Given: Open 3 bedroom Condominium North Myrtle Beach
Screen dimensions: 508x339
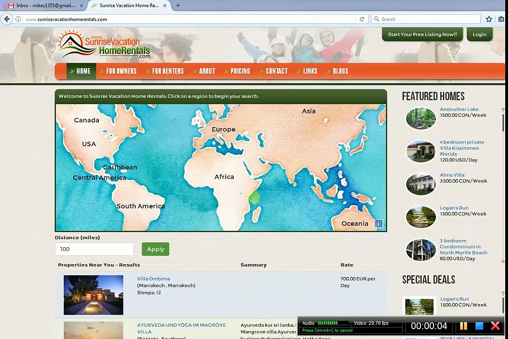Looking at the screenshot, I should point(464,246).
